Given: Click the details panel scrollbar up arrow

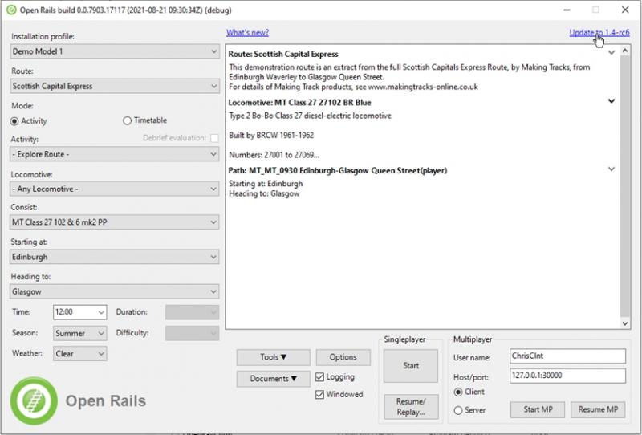Looking at the screenshot, I should tap(625, 51).
